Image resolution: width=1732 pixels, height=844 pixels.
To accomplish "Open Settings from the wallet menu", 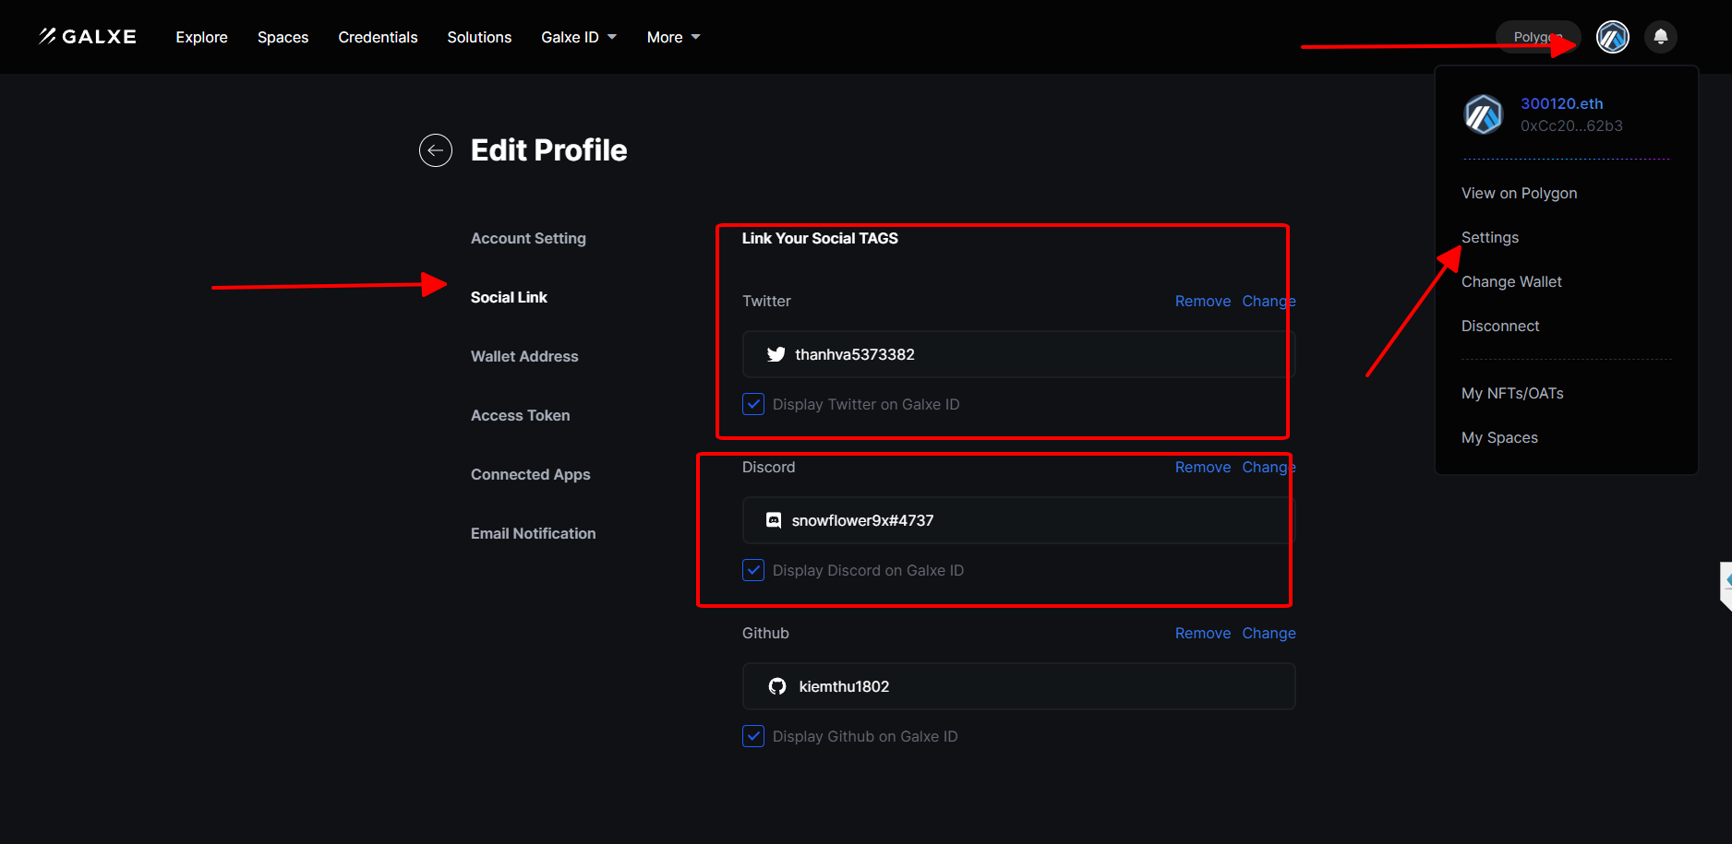I will tap(1490, 237).
